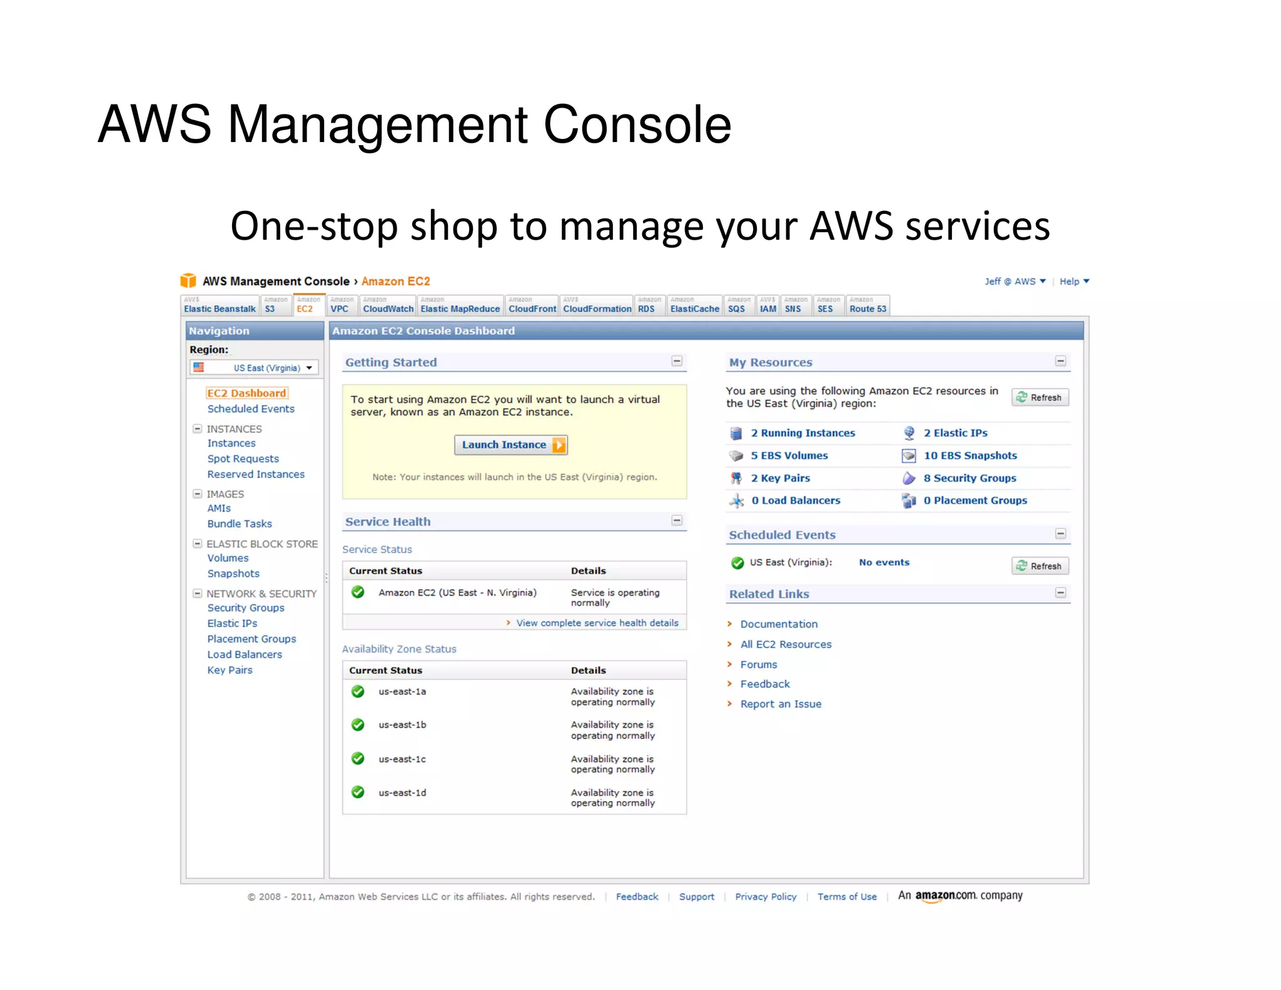Open the All EC2 Resources link
This screenshot has height=990, width=1281.
pyautogui.click(x=786, y=645)
